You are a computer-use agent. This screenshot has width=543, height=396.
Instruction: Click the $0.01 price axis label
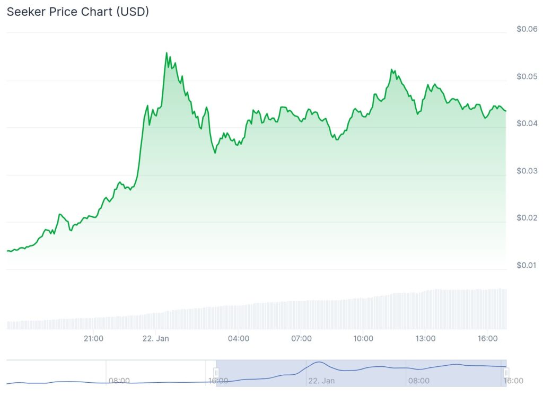(527, 265)
